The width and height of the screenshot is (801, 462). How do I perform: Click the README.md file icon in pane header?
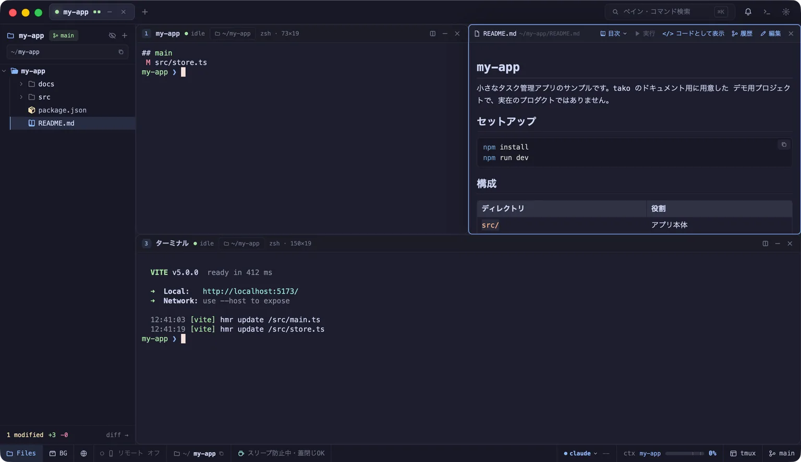[x=477, y=33]
